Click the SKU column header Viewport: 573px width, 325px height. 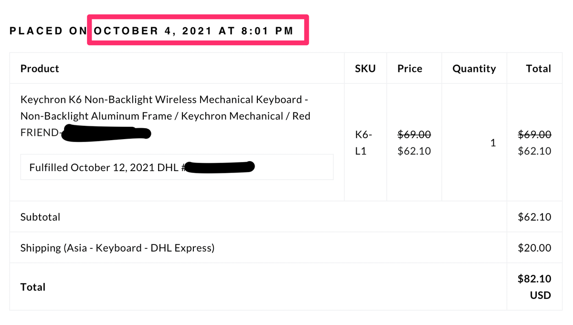[365, 69]
